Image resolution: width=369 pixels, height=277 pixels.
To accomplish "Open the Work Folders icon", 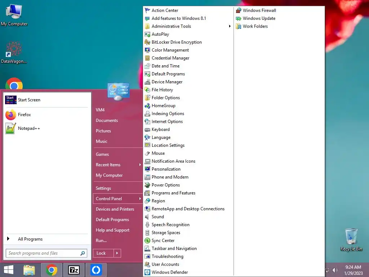I will click(x=239, y=26).
